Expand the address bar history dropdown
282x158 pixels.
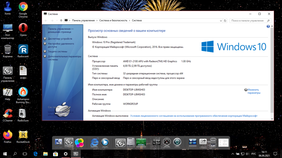pyautogui.click(x=221, y=21)
